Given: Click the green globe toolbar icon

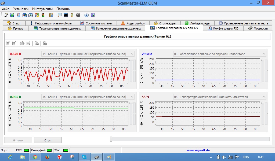Looking at the screenshot, I should point(12,15).
